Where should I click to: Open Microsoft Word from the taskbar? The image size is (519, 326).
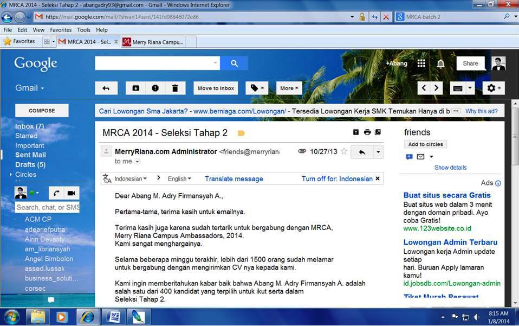(114, 317)
